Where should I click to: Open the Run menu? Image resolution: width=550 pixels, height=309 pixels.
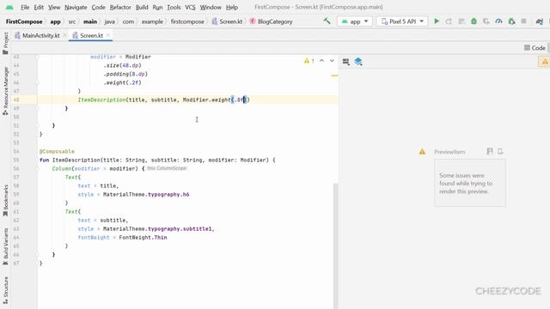click(x=157, y=7)
